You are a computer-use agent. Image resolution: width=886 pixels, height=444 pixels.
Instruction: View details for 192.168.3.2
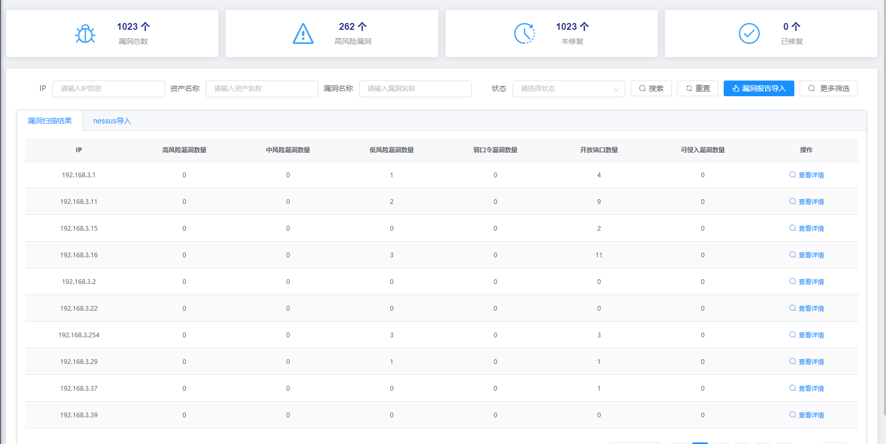pos(806,282)
